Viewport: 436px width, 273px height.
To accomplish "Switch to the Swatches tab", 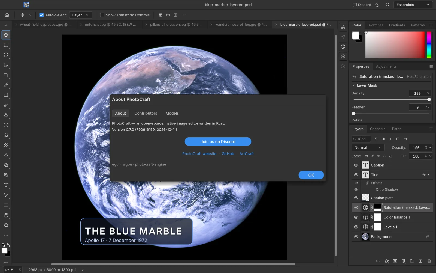I will [375, 25].
